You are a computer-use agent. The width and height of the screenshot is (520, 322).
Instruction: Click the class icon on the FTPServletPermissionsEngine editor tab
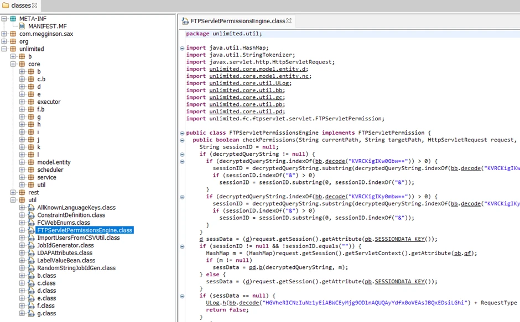pyautogui.click(x=184, y=21)
